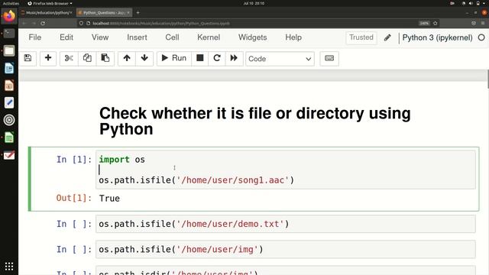Open the Help menu

point(293,37)
